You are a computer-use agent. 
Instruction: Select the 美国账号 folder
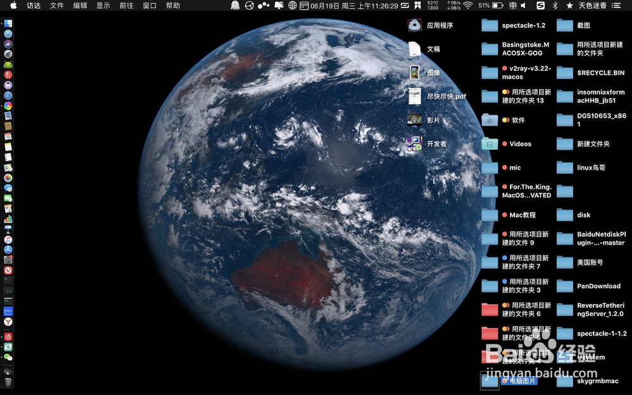(x=580, y=262)
